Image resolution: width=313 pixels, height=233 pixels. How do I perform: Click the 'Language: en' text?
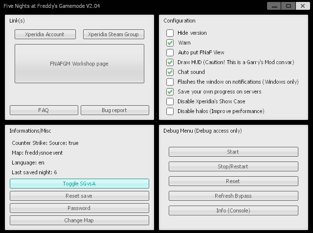(28, 163)
